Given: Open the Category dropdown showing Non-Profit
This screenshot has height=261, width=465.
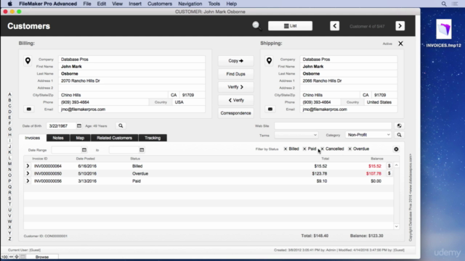Looking at the screenshot, I should click(x=368, y=135).
